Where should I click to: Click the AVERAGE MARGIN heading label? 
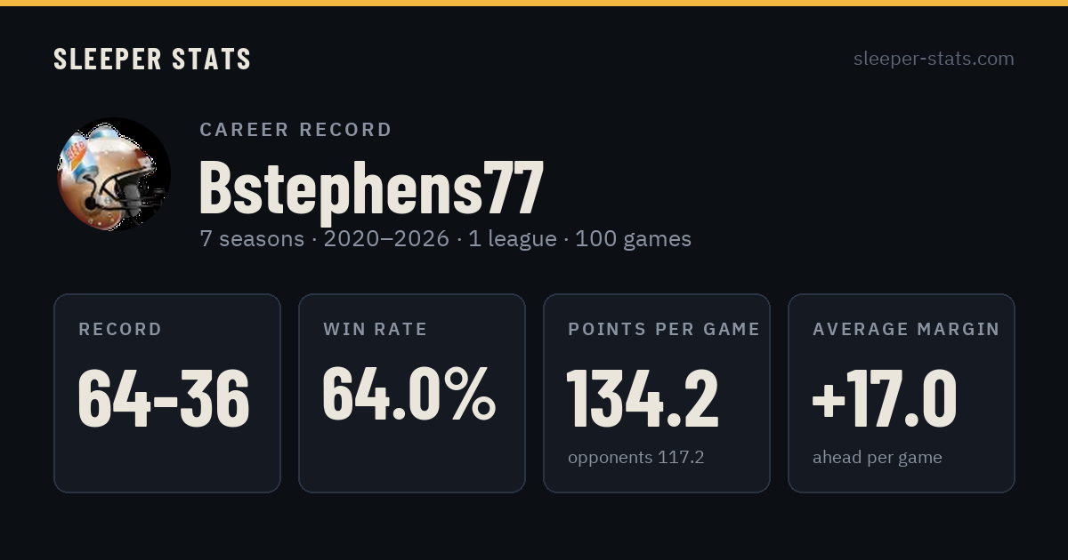pyautogui.click(x=906, y=329)
